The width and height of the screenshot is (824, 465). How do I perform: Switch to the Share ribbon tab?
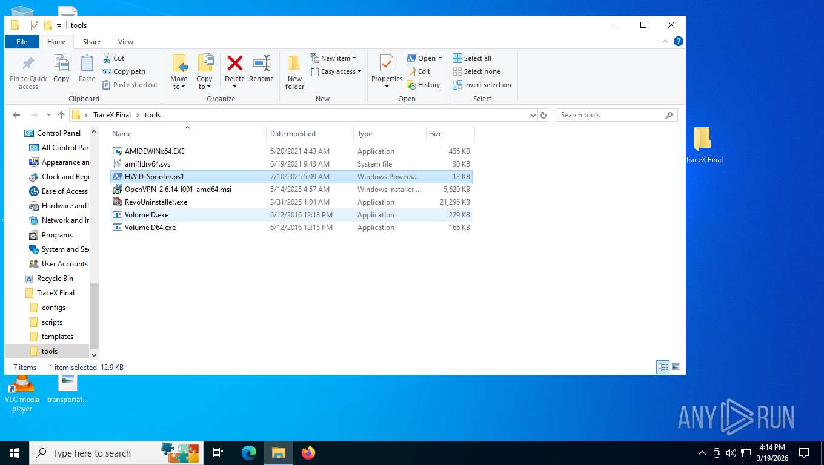coord(92,42)
